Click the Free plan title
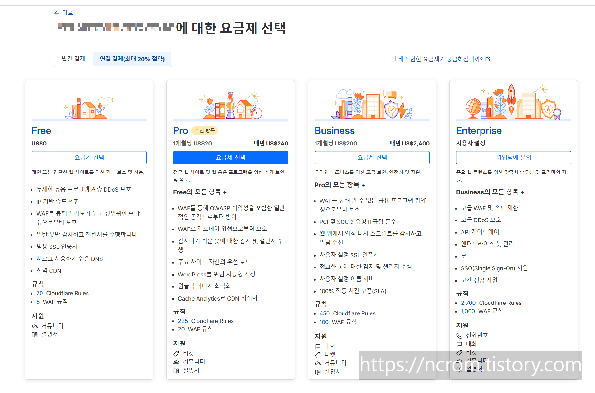The height and width of the screenshot is (393, 595). coord(41,131)
